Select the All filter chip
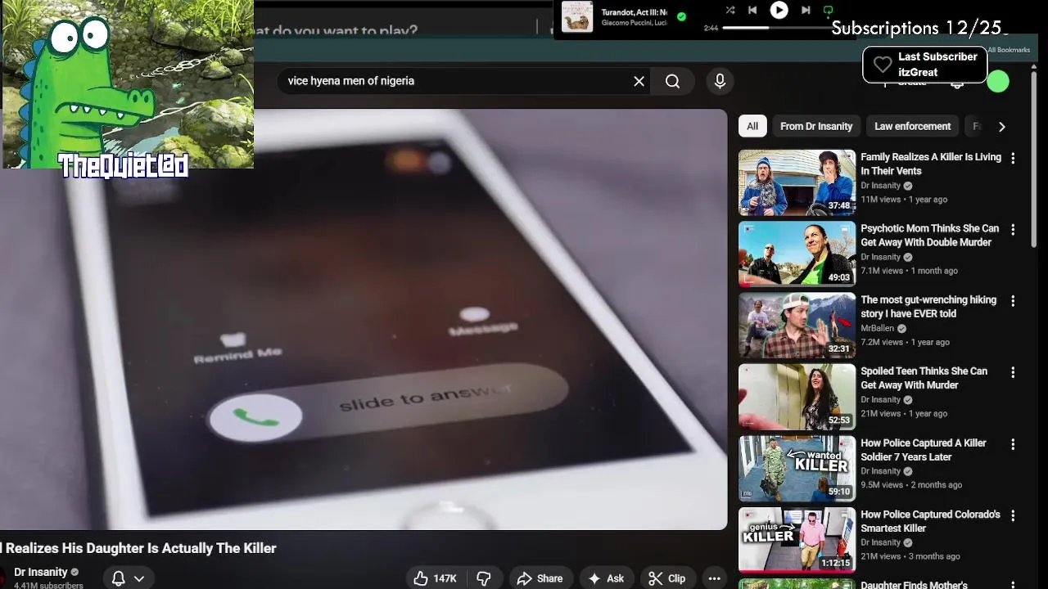Image resolution: width=1048 pixels, height=589 pixels. pos(752,126)
